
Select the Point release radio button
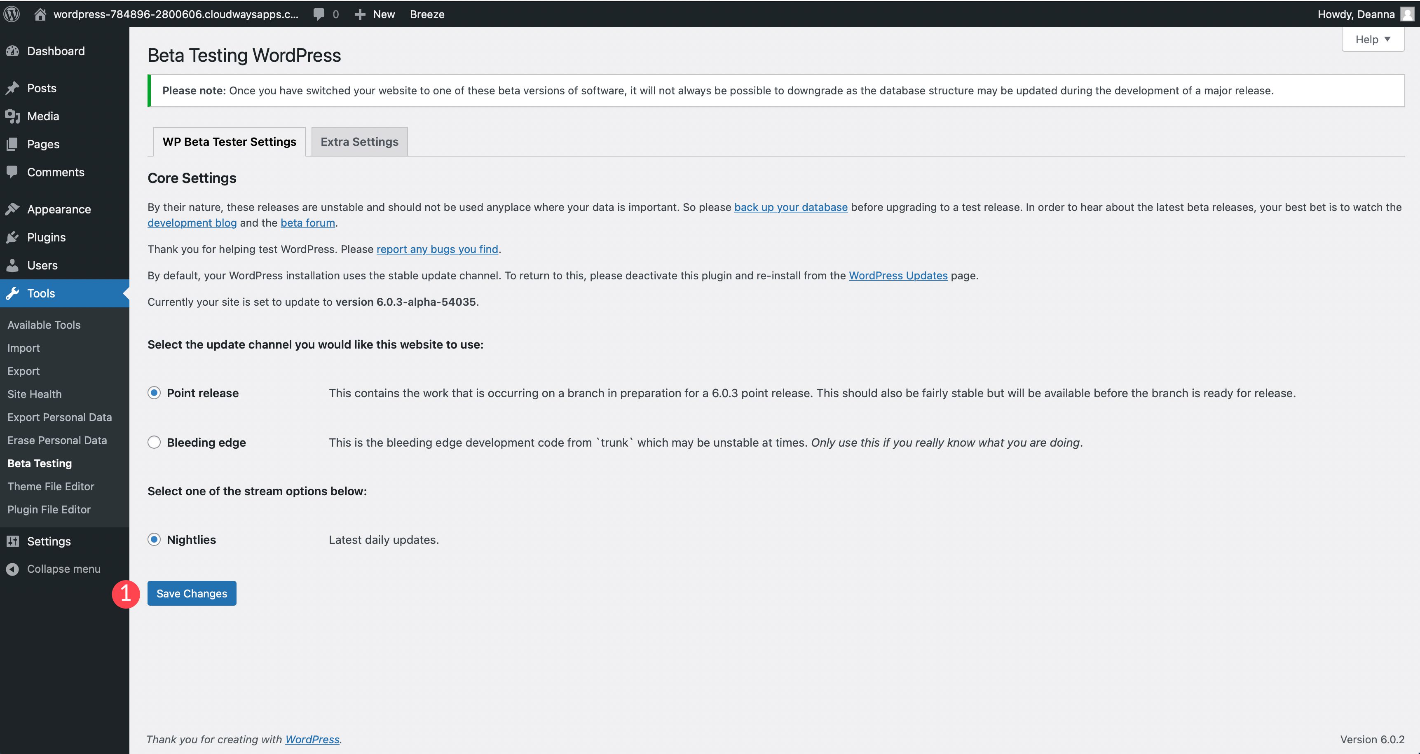coord(153,393)
